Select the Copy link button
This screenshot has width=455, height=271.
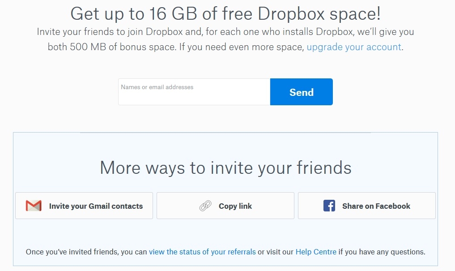[x=225, y=206]
